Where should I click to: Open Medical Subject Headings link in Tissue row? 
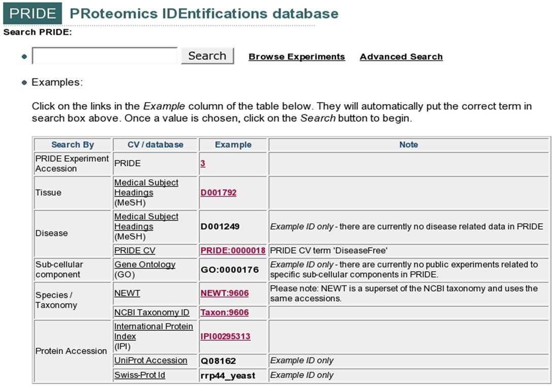point(146,187)
